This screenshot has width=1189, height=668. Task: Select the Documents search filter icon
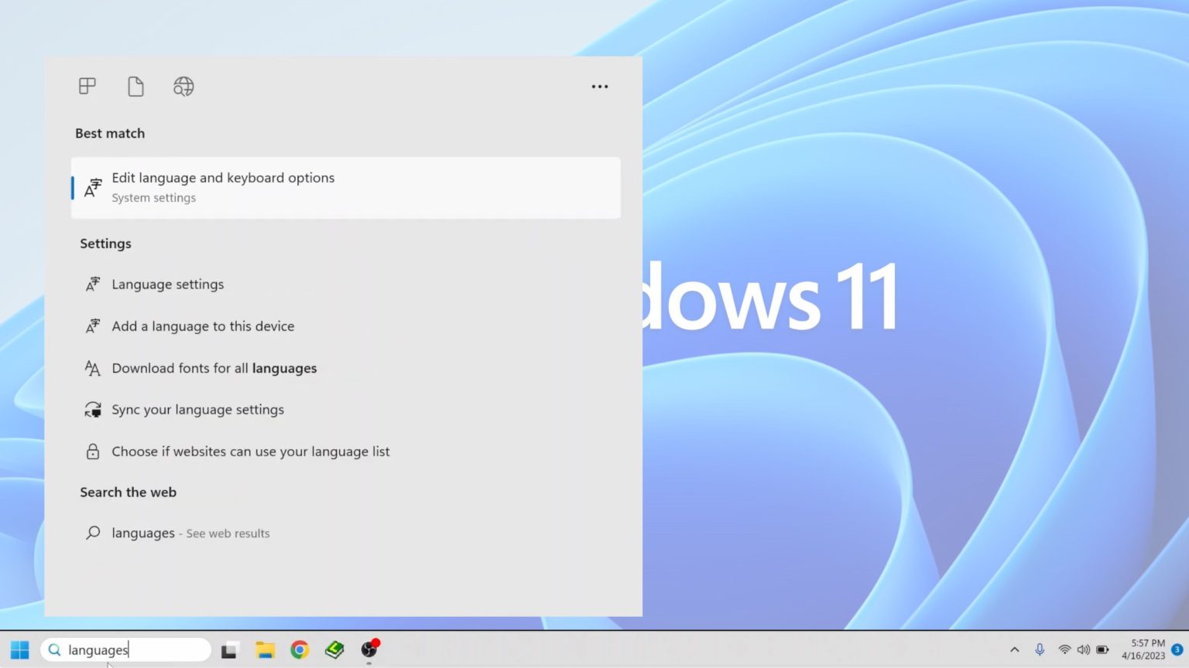(x=135, y=86)
